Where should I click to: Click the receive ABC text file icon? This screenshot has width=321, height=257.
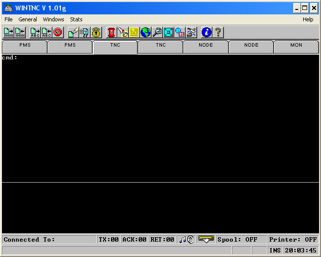(x=47, y=32)
